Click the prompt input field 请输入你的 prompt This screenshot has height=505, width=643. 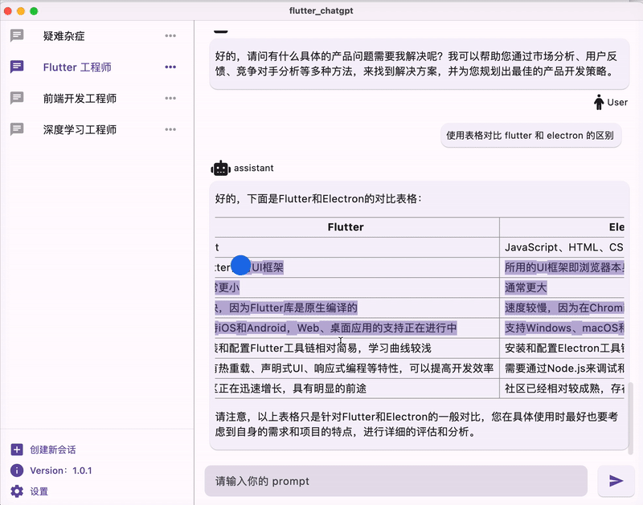(396, 481)
